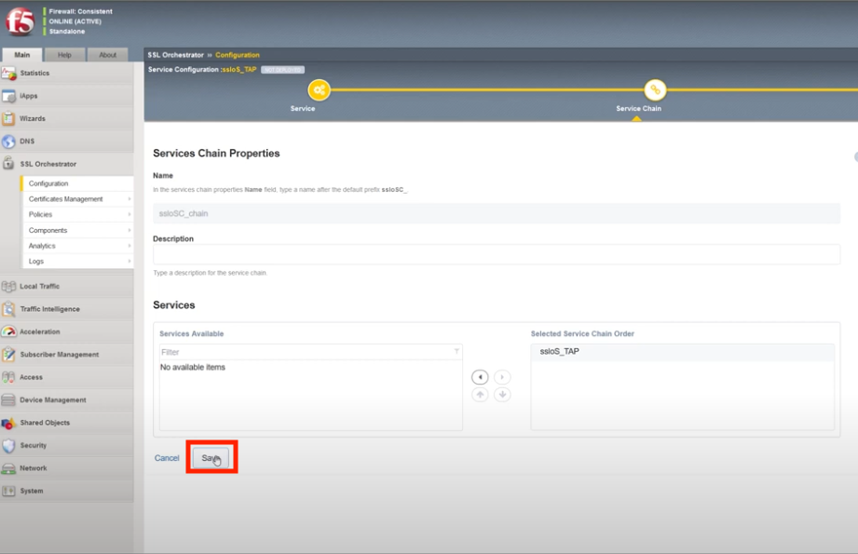Image resolution: width=858 pixels, height=554 pixels.
Task: Move service right to chain order
Action: coord(502,377)
